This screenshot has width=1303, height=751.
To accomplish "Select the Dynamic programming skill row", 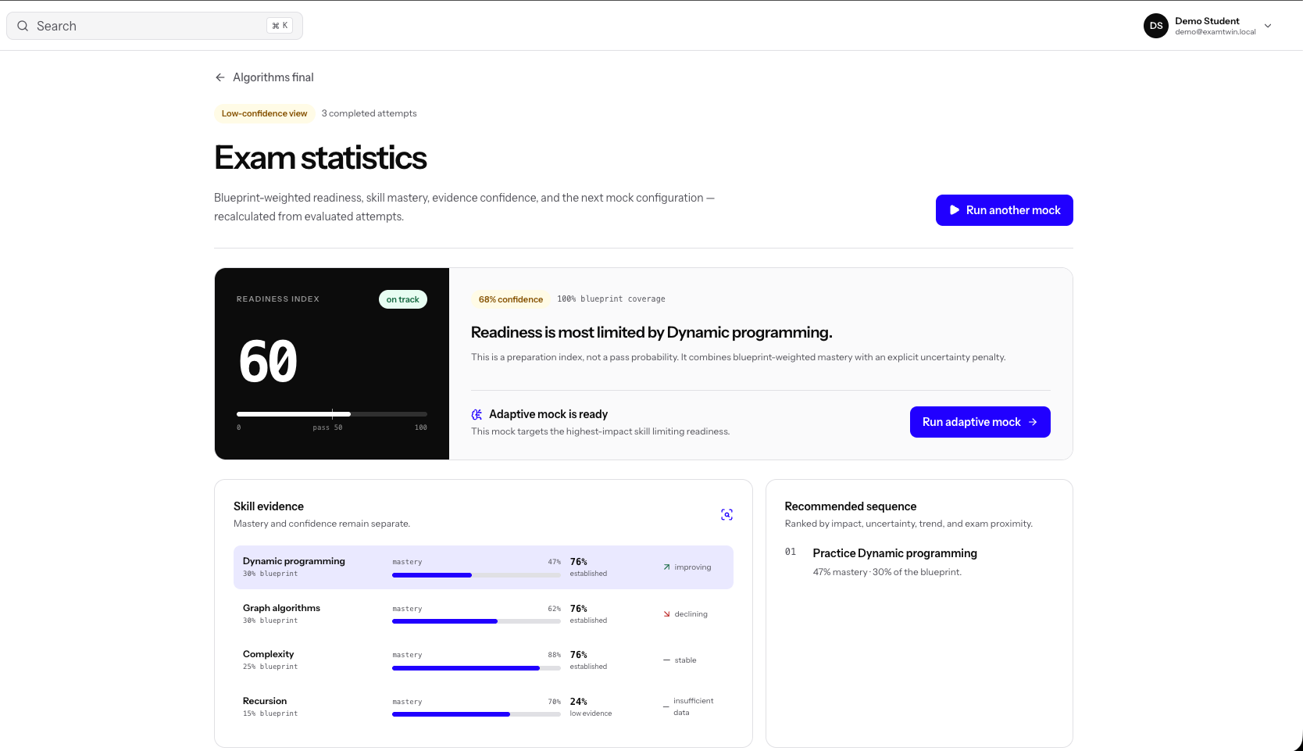I will coord(483,567).
